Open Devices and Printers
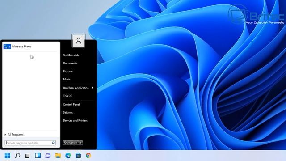Viewport: 286px width, 161px height. pos(75,120)
